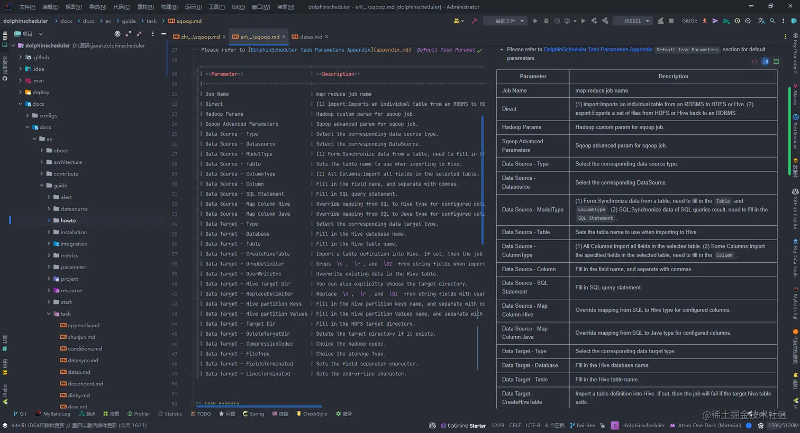Open project panel options three dots
The width and height of the screenshot is (800, 433).
[153, 34]
